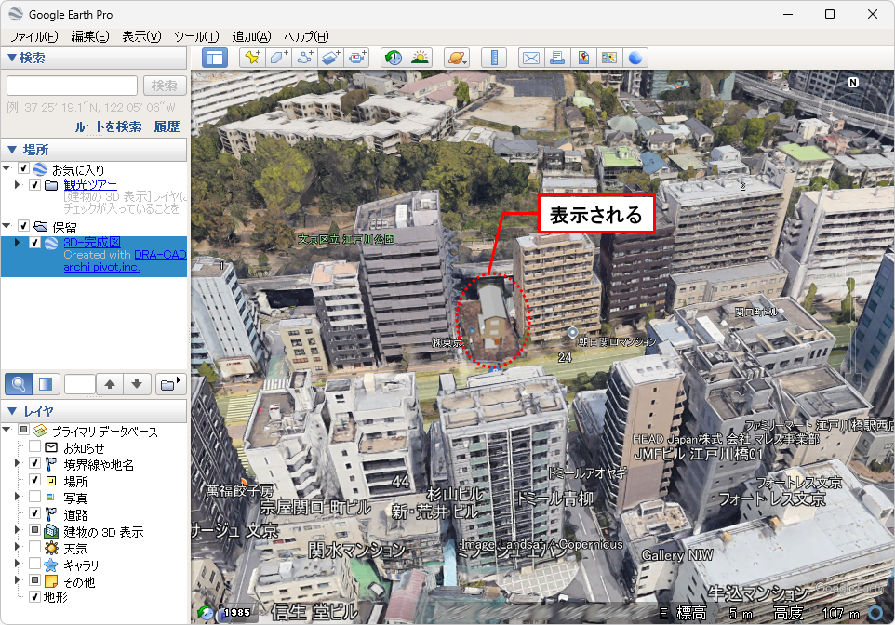This screenshot has height=625, width=895.
Task: Expand the 観光ツアー folder
Action: (17, 184)
